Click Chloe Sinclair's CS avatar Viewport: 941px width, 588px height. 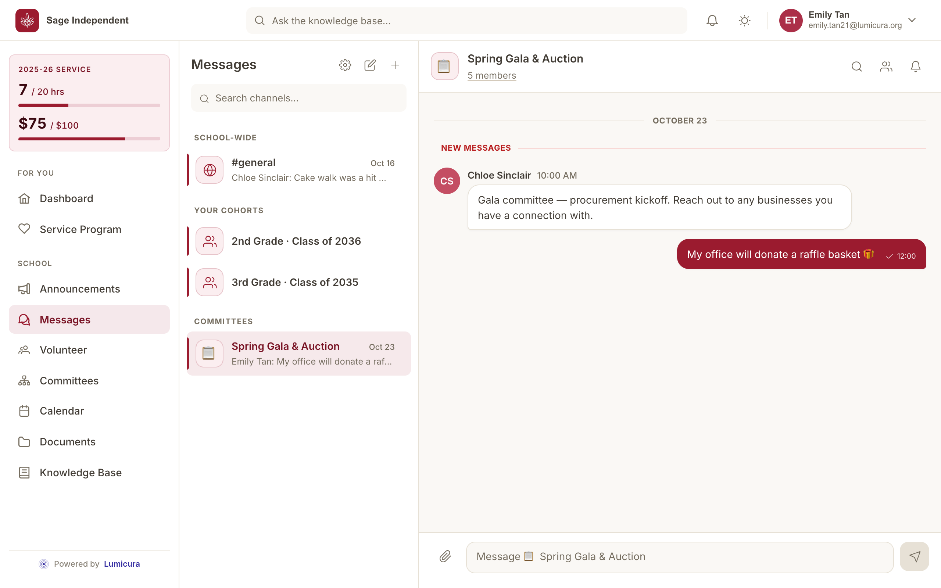447,181
